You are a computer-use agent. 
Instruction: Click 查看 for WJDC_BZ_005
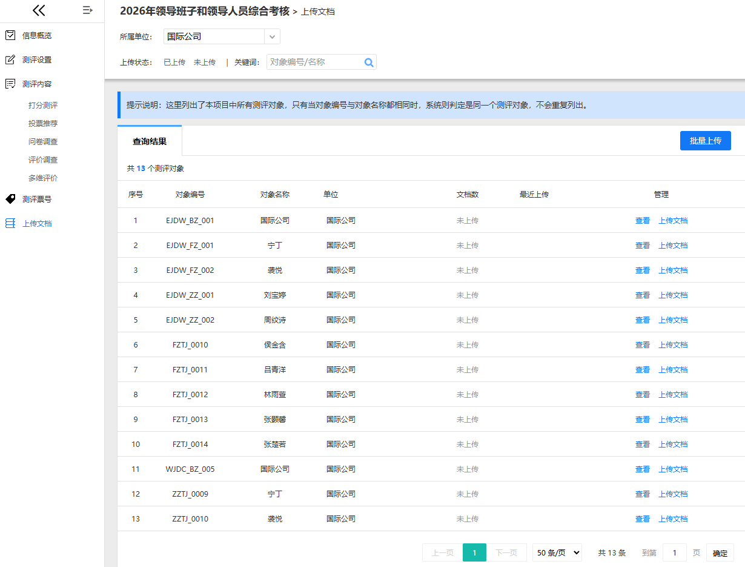643,469
